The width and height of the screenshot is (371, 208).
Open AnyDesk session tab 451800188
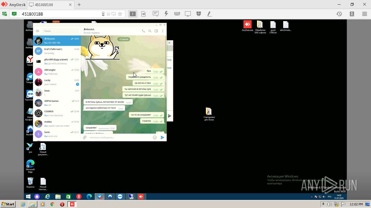click(x=51, y=5)
